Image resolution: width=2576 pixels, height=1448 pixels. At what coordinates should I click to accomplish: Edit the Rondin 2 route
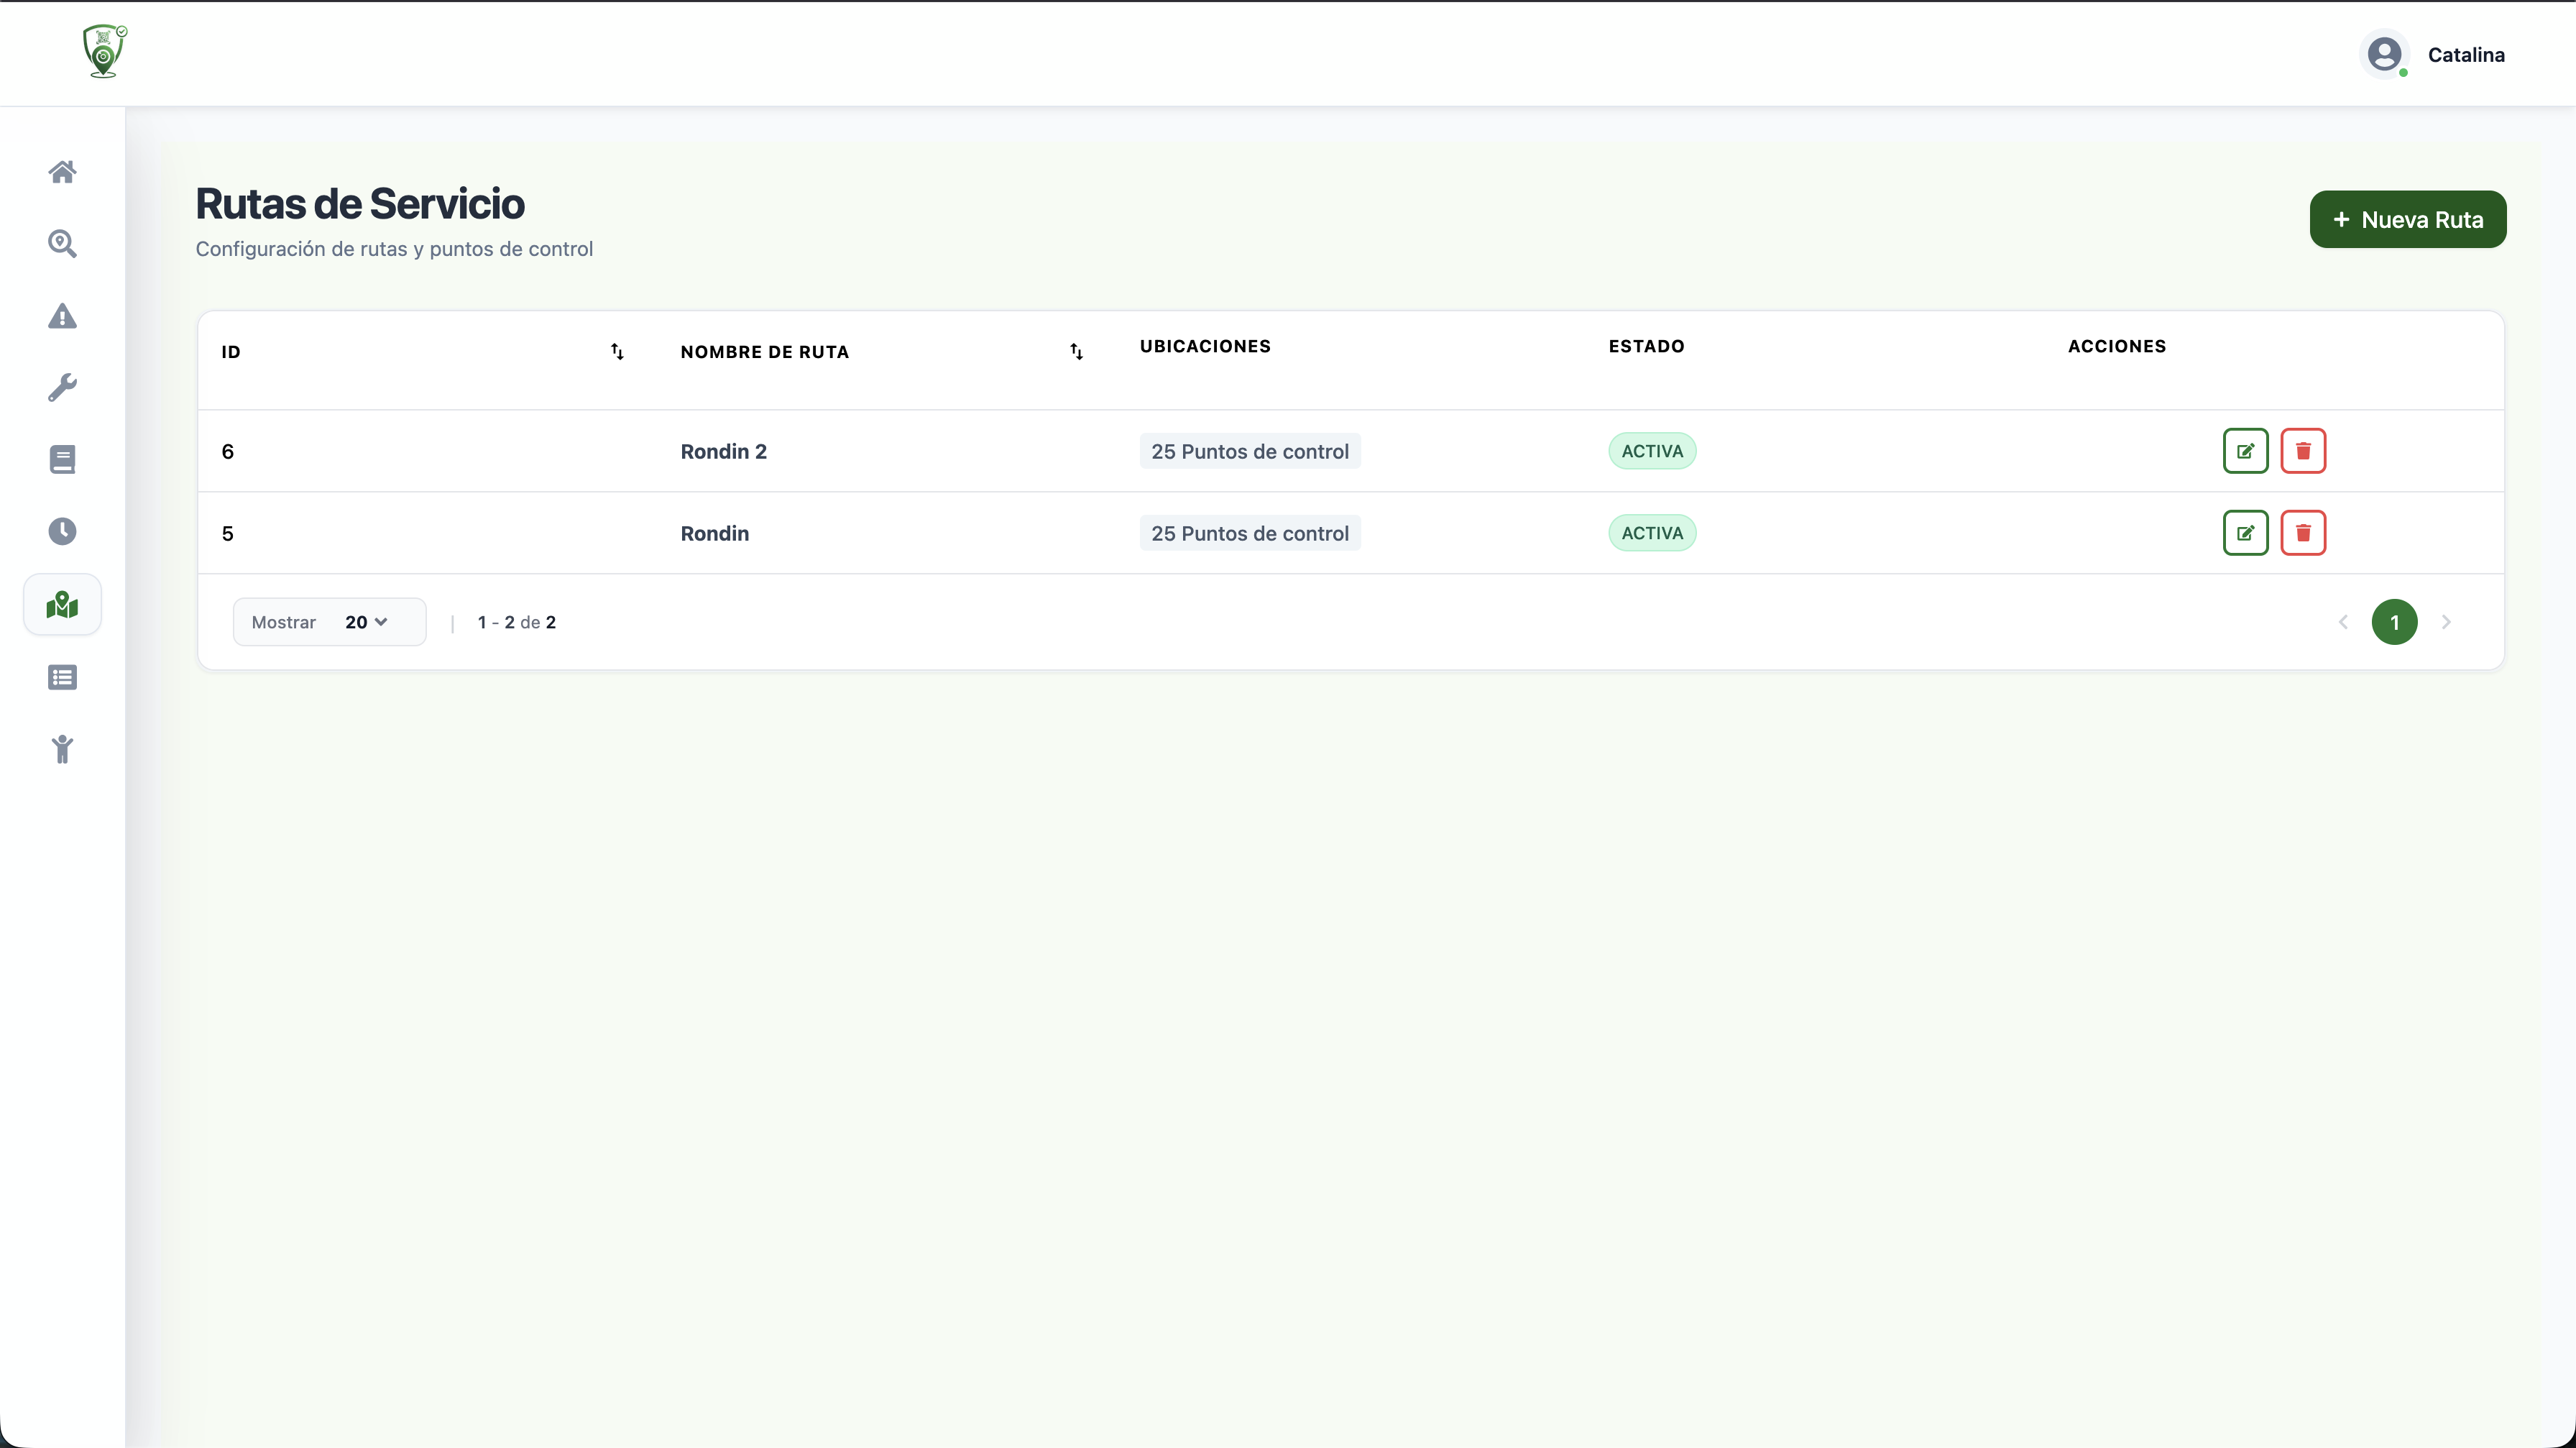click(2245, 451)
